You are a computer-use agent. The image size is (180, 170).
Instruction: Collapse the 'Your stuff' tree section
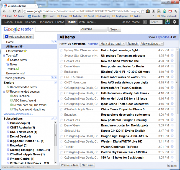tap(4, 55)
